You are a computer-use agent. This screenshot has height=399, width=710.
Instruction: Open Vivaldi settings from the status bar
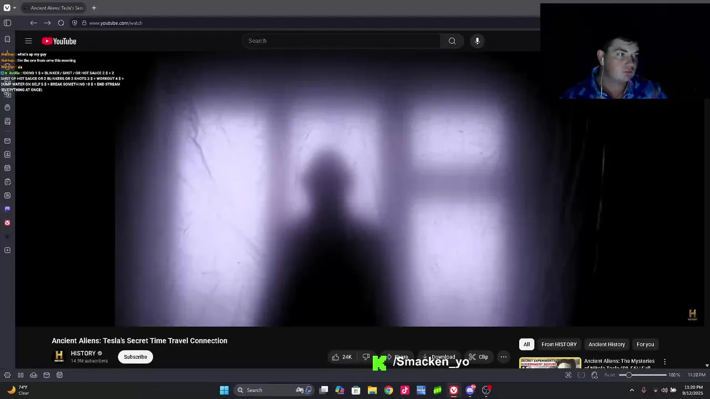(7, 375)
